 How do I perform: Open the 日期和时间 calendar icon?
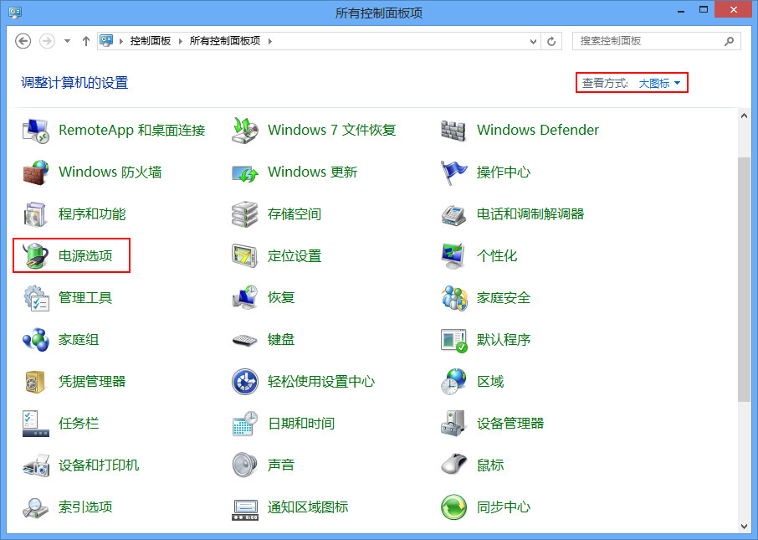click(245, 424)
